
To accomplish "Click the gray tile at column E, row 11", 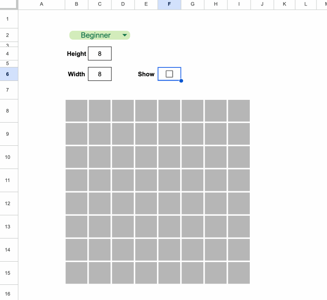I will point(146,180).
